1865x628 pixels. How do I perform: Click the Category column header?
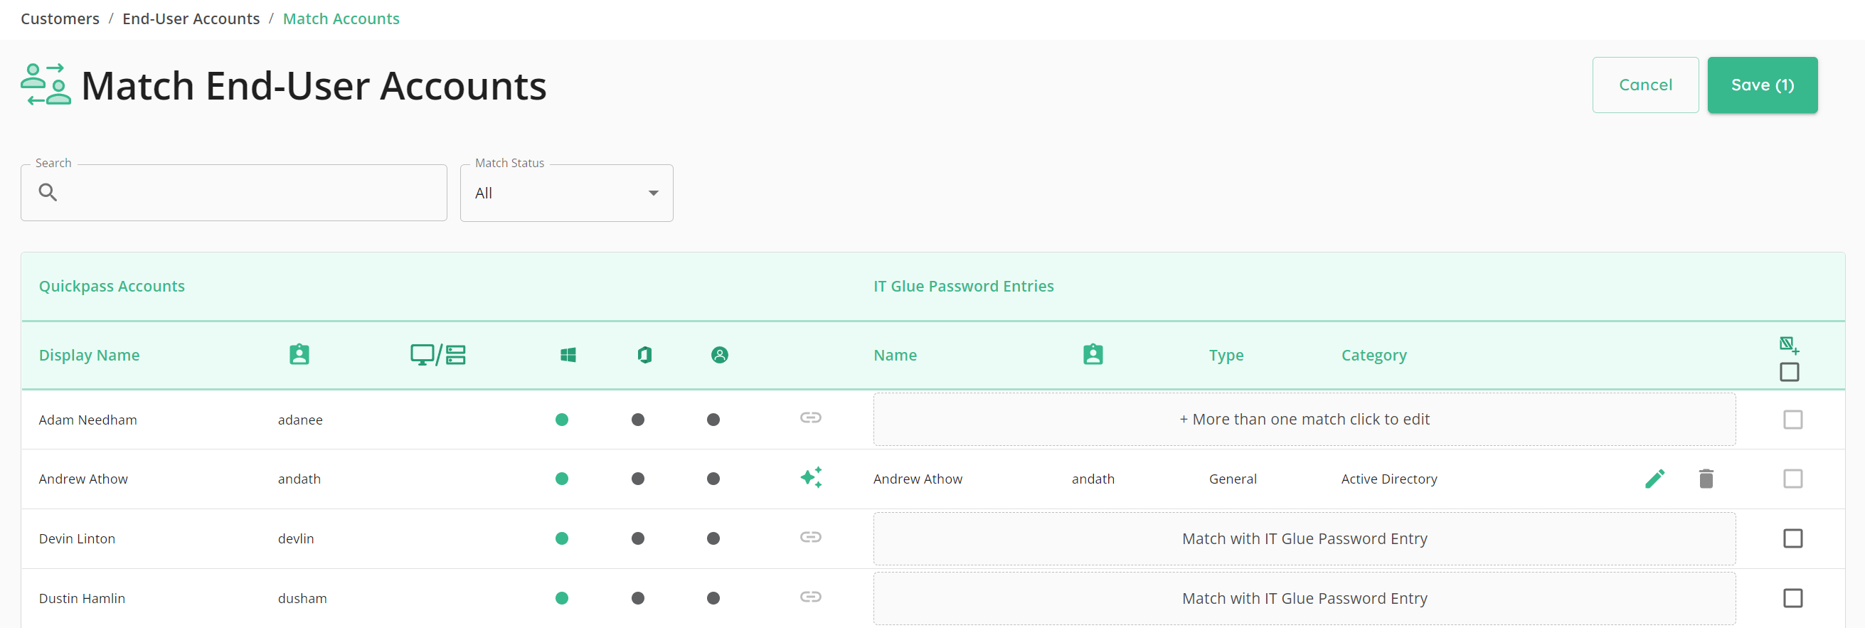pos(1373,355)
